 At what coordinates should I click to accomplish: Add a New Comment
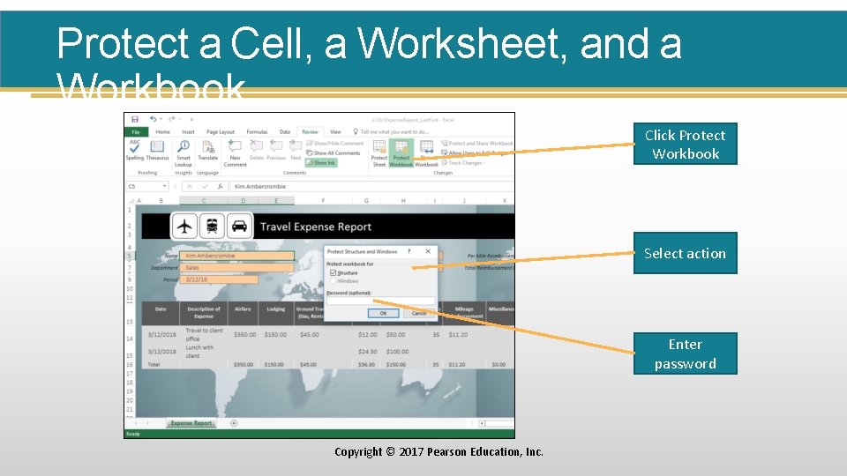point(235,153)
